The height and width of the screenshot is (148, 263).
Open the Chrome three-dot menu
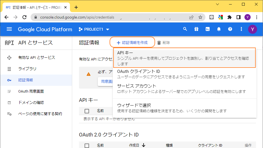click(x=257, y=17)
